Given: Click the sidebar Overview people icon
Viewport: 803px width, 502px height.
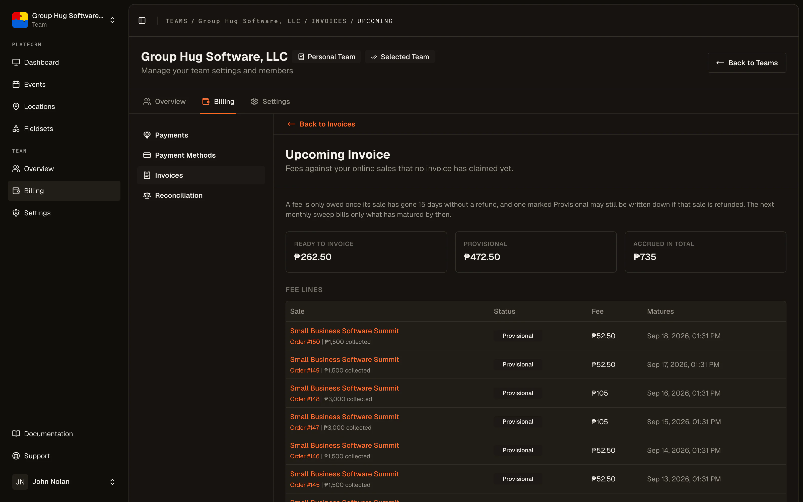Looking at the screenshot, I should click(16, 169).
